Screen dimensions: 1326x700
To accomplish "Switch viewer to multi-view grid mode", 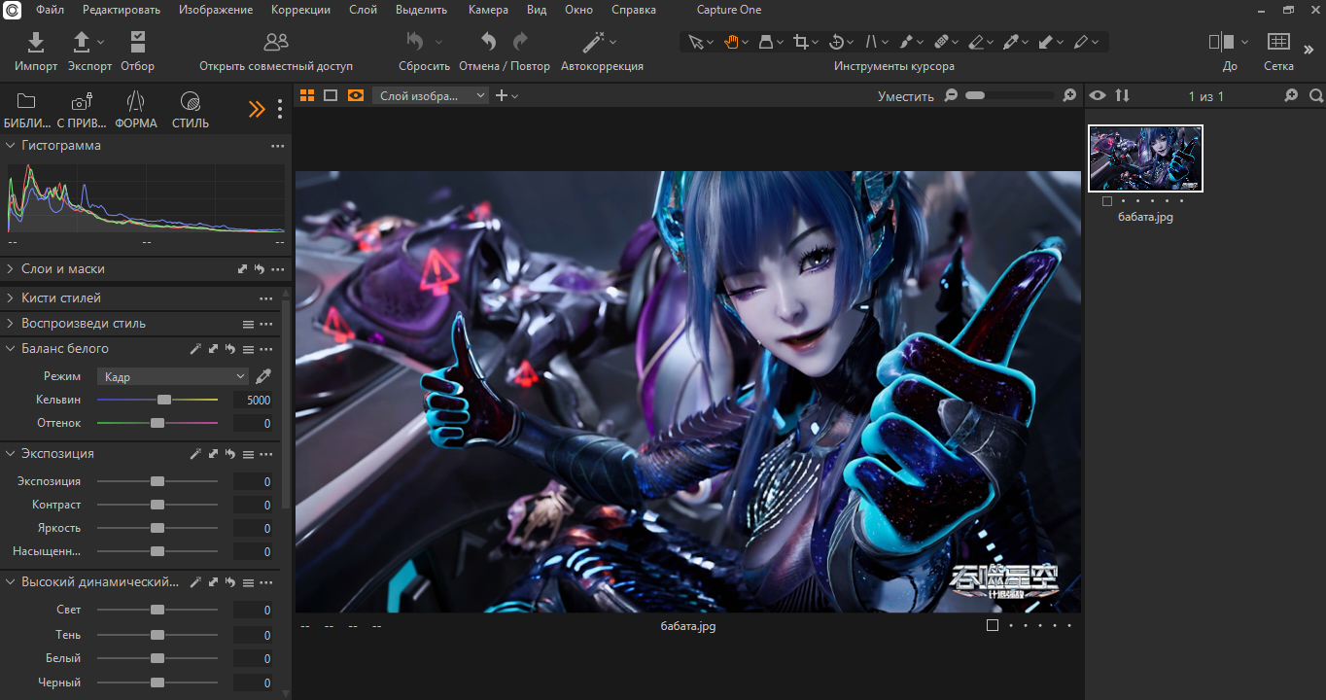I will click(x=307, y=95).
